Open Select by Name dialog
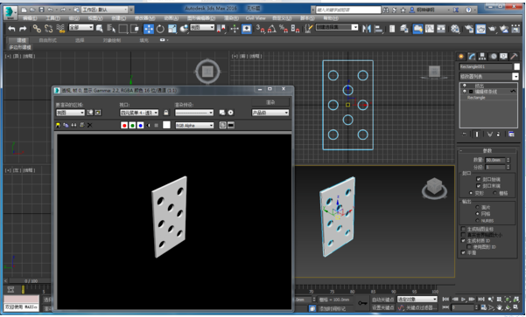Screen dimensions: 526x317 (111, 29)
